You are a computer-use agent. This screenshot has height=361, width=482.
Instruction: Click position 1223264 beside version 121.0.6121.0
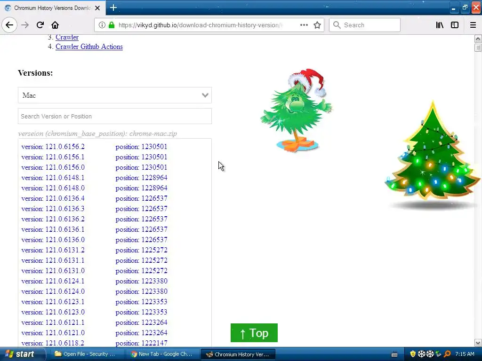(141, 333)
